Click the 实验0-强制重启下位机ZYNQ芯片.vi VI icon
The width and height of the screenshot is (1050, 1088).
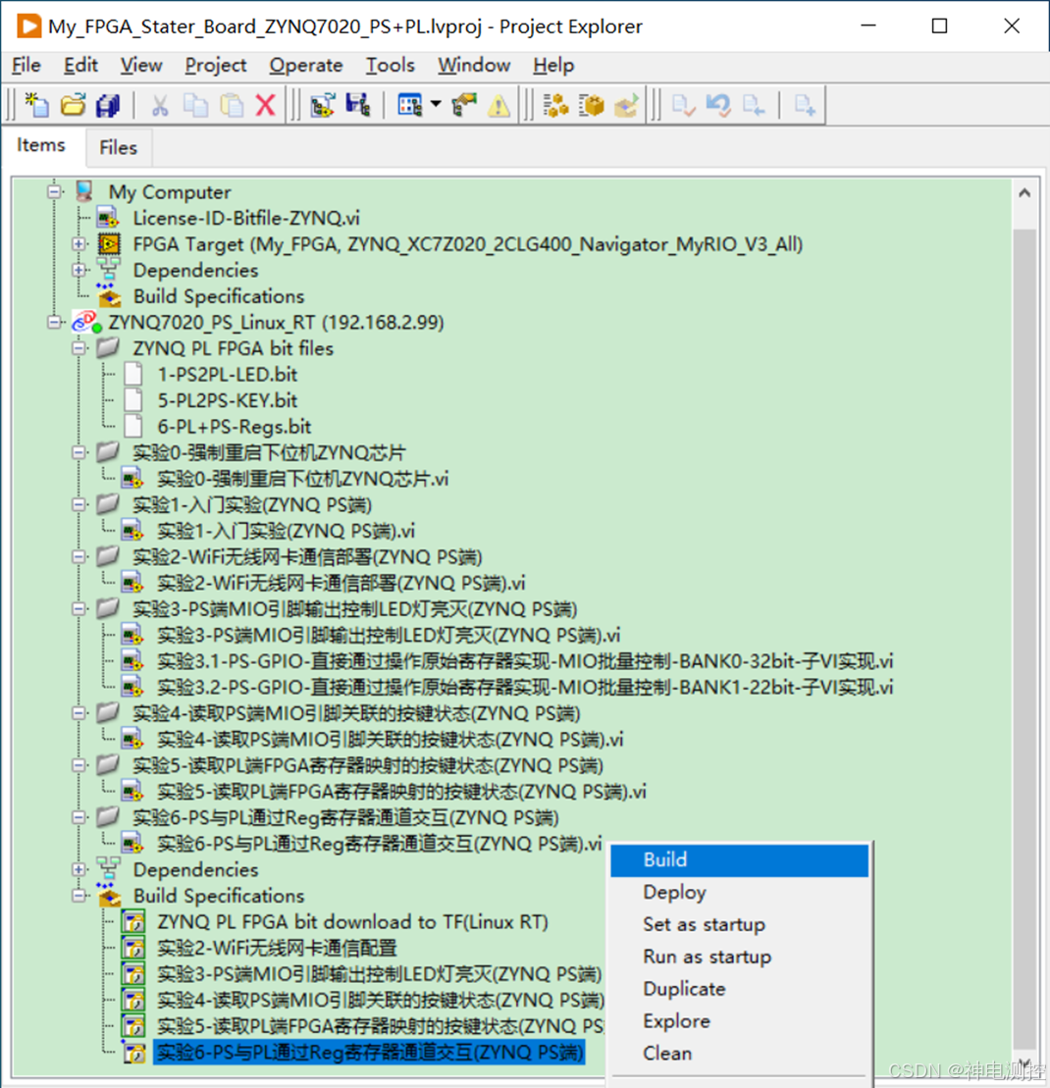[131, 478]
